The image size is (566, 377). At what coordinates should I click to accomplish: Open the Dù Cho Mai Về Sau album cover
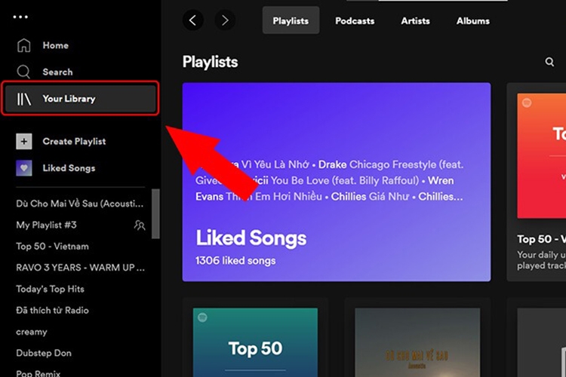[x=417, y=342]
